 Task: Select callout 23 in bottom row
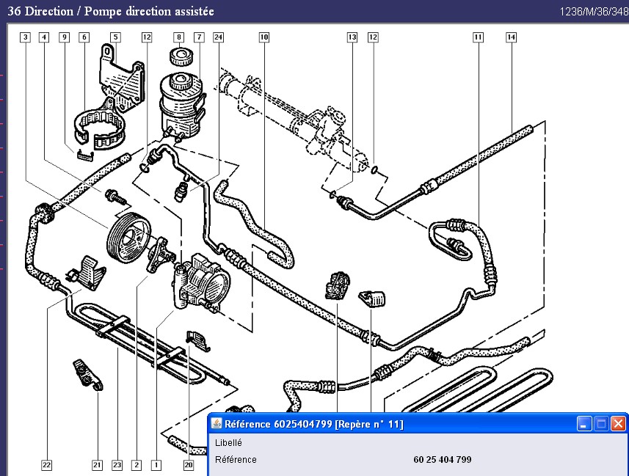point(117,464)
